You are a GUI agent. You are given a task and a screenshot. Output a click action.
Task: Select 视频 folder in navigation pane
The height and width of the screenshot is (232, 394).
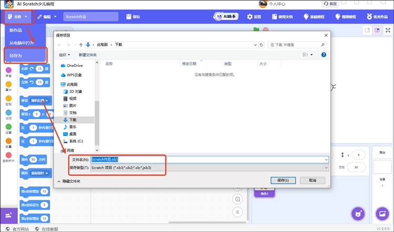[x=70, y=99]
